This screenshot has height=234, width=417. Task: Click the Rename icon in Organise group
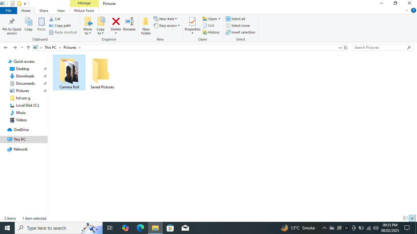[129, 22]
